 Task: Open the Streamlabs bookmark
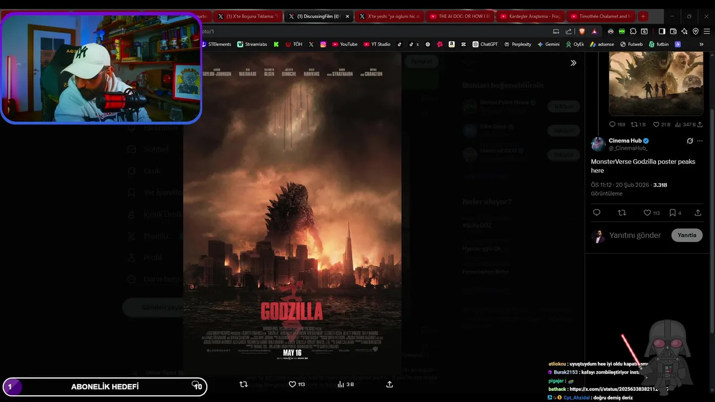[252, 44]
